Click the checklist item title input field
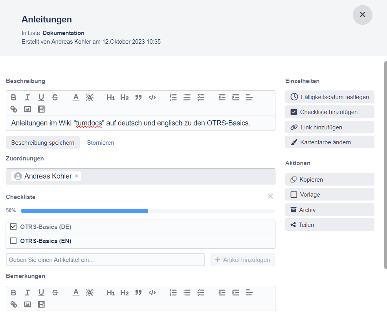 [105, 260]
